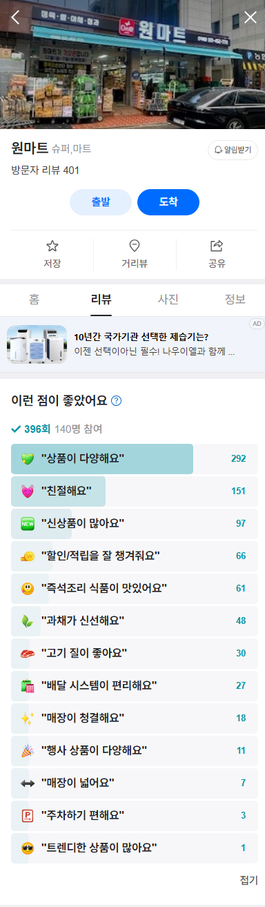Select the "과채가 신선해요" keyword row
Viewport: 265px width, 907px height.
pyautogui.click(x=135, y=621)
